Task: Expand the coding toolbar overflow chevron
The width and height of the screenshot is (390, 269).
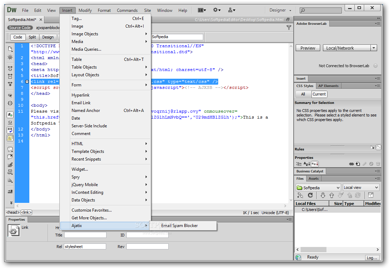Action: point(11,203)
